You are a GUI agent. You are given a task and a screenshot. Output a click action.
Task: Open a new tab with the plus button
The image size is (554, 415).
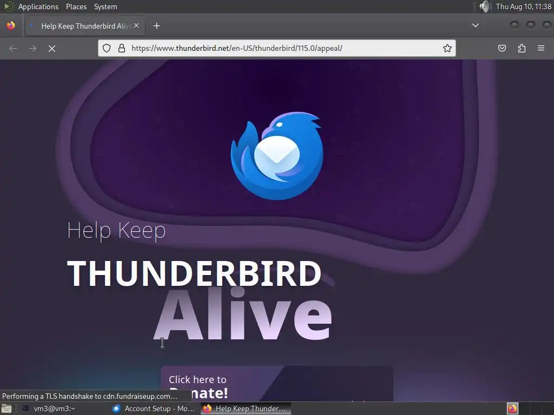[156, 26]
